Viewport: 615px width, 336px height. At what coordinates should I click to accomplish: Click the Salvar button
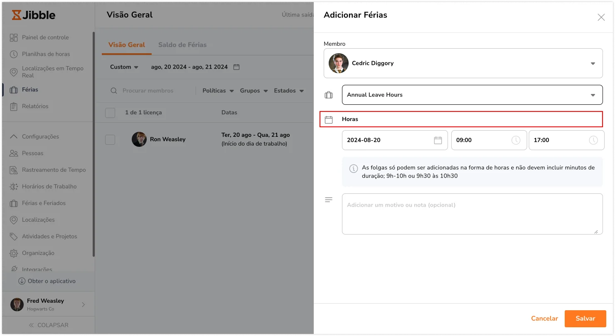(585, 319)
